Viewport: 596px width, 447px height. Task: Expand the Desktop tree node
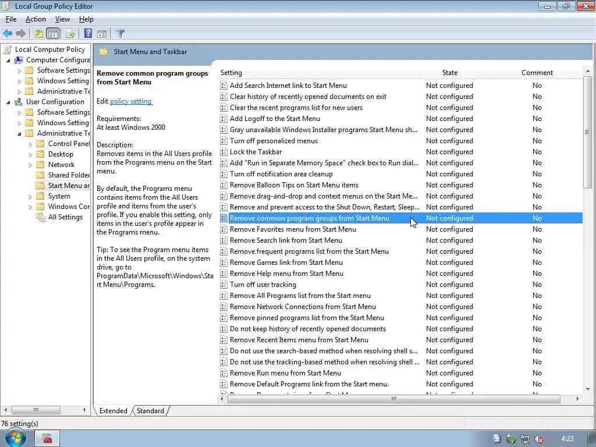[x=30, y=155]
